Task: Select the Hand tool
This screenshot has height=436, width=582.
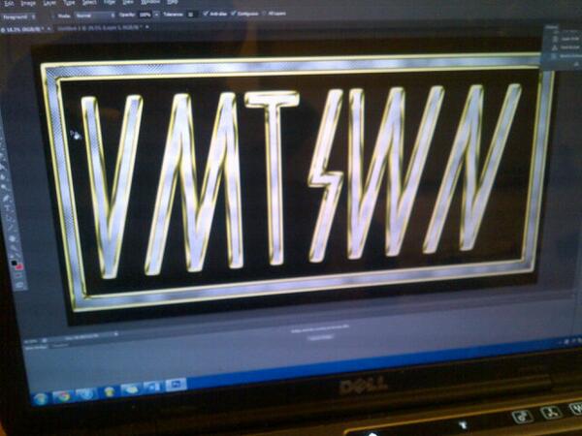Action: [13, 238]
